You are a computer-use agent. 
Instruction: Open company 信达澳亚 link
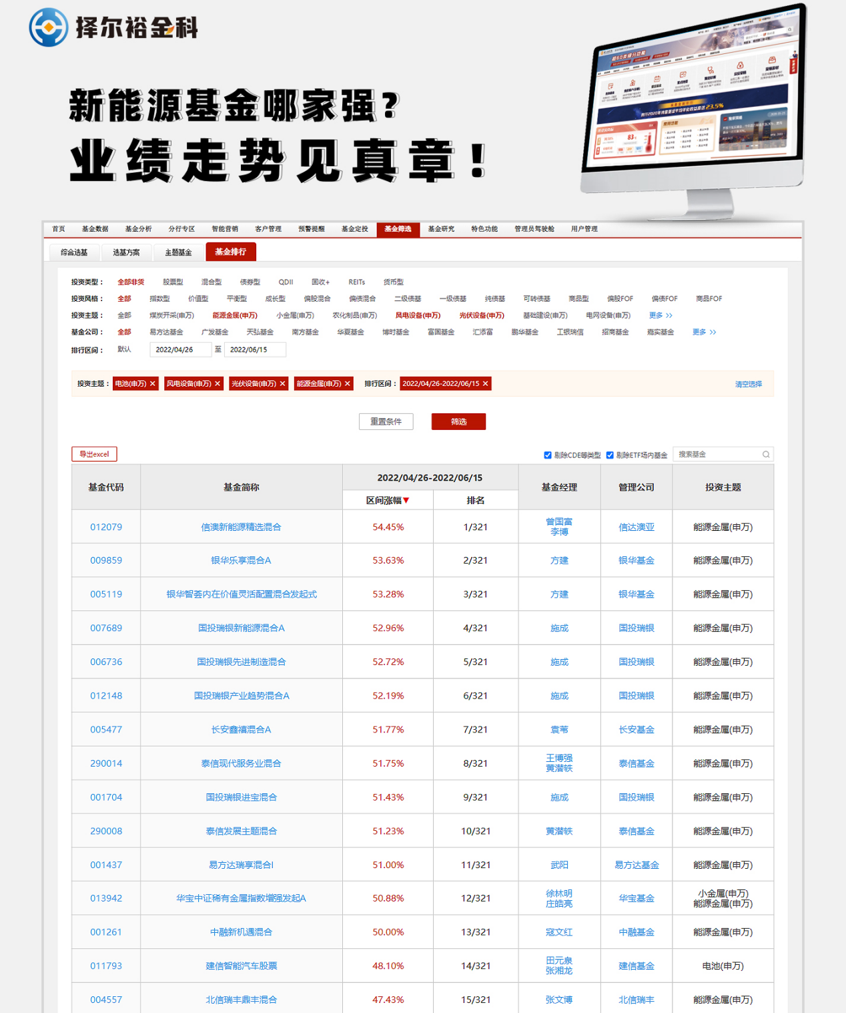637,527
